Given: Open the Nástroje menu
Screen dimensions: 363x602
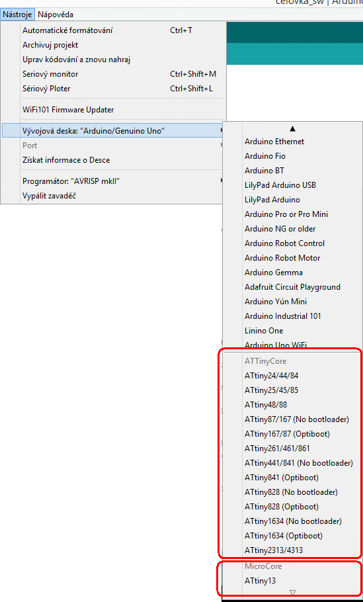Looking at the screenshot, I should (18, 15).
